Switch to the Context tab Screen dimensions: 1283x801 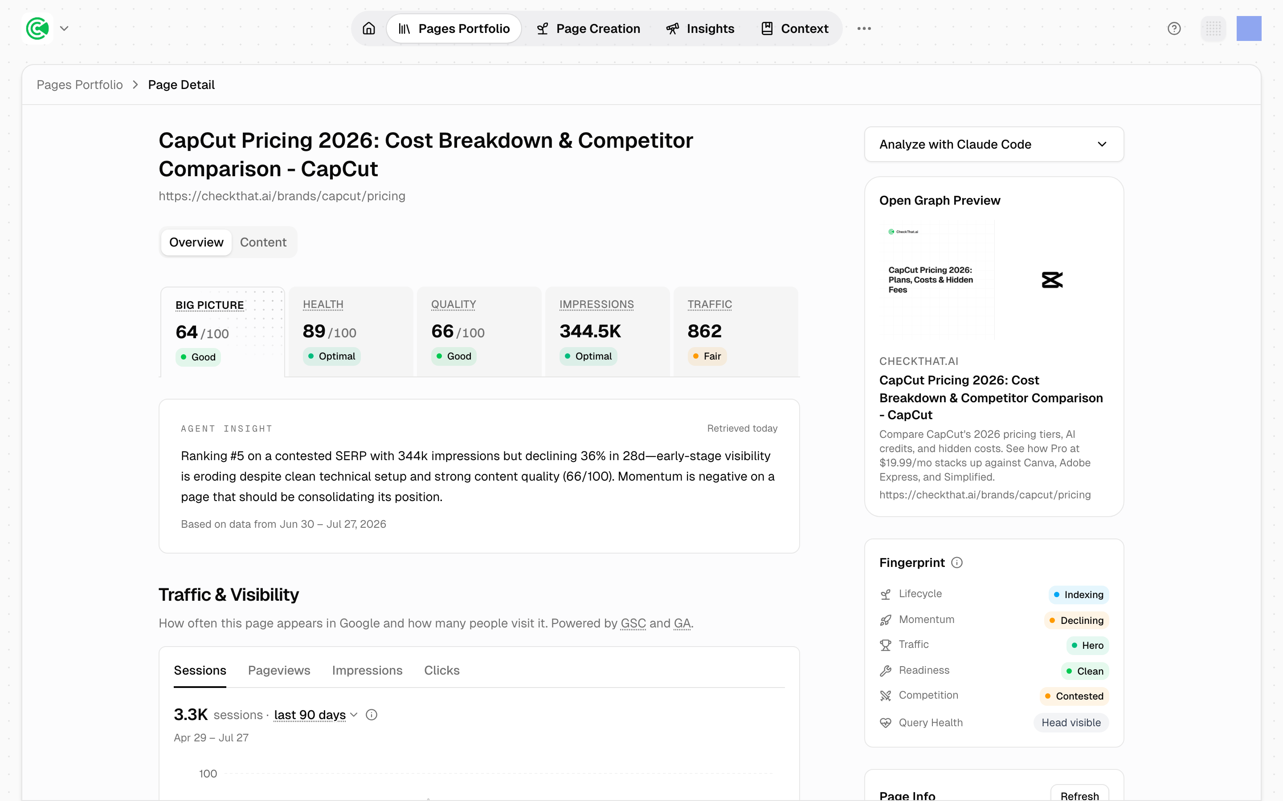click(x=794, y=28)
